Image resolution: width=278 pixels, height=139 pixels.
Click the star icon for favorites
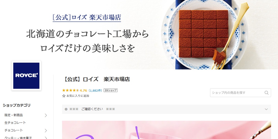coord(64,96)
